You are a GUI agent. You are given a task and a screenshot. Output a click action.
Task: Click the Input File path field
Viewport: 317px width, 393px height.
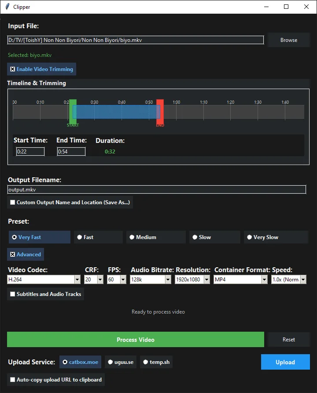click(135, 40)
